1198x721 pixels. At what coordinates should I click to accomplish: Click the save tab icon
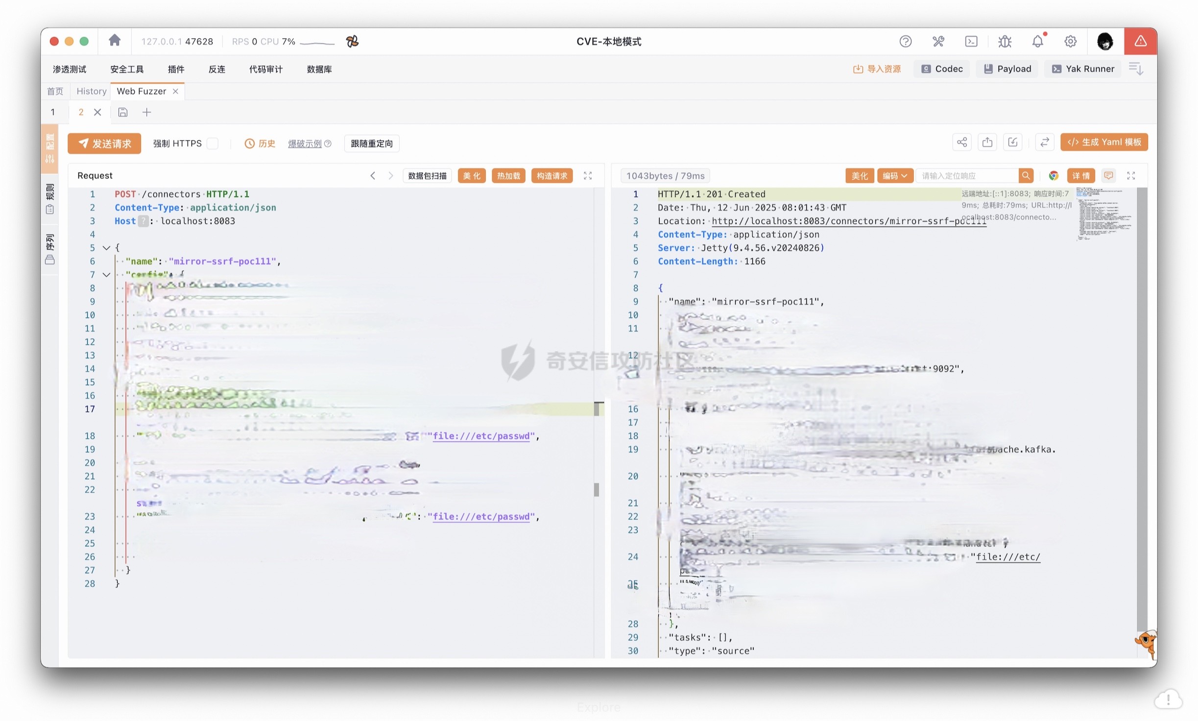point(123,113)
